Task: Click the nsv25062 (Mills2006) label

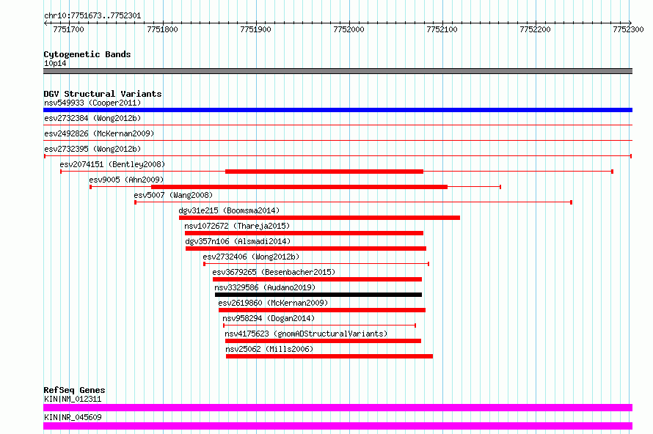Action: pos(269,349)
